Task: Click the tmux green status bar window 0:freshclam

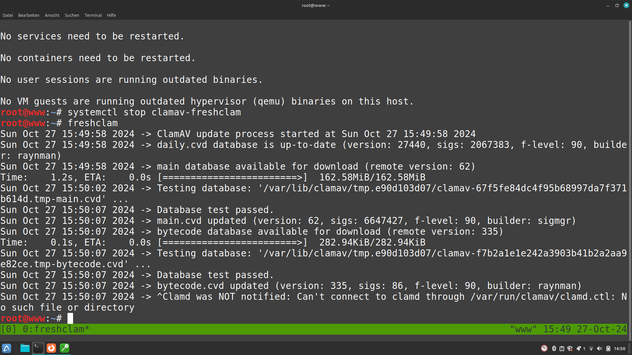Action: (x=56, y=329)
